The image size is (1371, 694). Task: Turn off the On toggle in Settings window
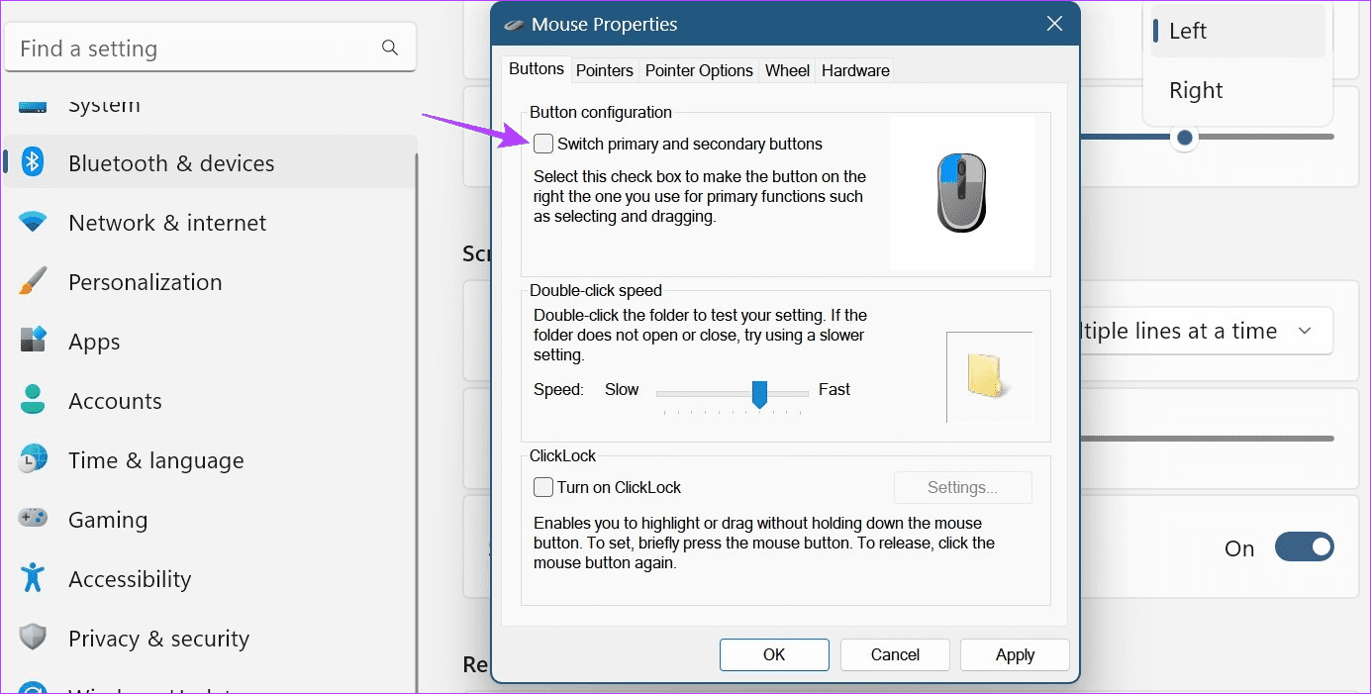point(1304,547)
